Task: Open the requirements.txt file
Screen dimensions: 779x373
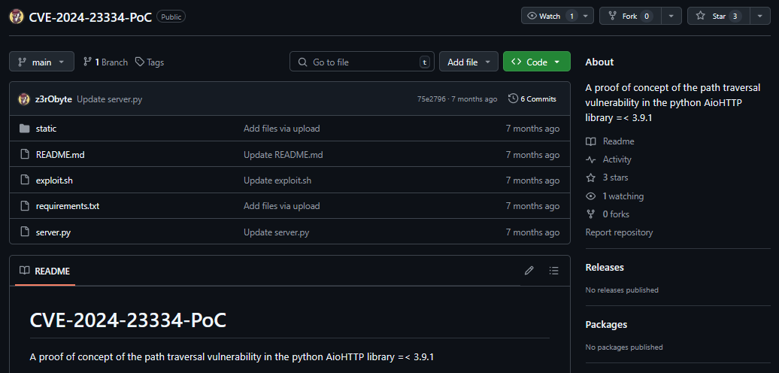Action: click(x=68, y=206)
